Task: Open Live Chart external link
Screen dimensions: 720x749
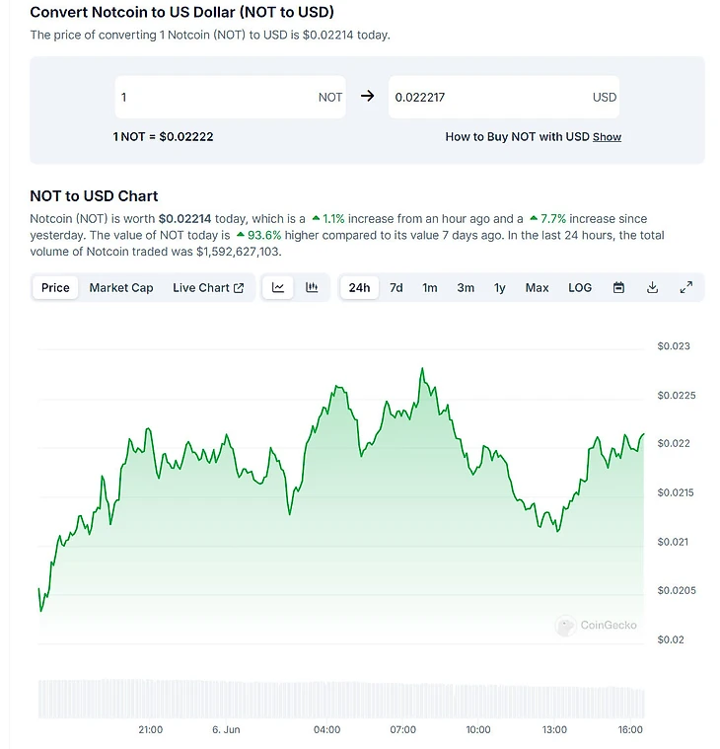Action: [x=208, y=287]
